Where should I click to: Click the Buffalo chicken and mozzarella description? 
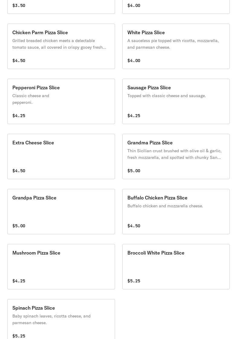165,206
